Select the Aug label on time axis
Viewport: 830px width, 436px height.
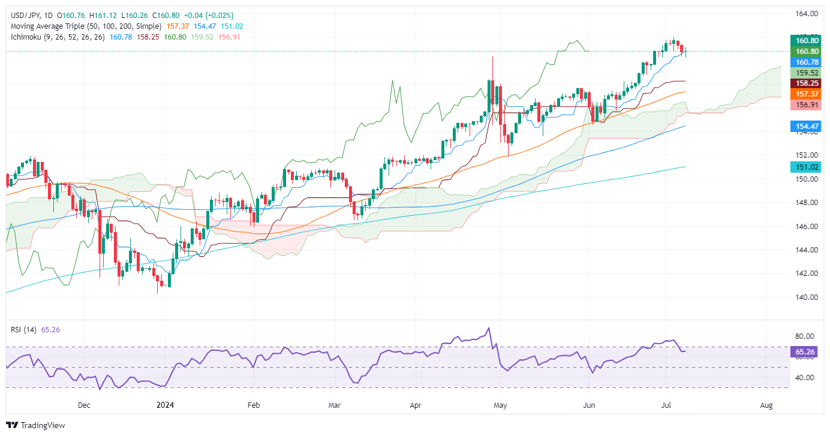(766, 405)
